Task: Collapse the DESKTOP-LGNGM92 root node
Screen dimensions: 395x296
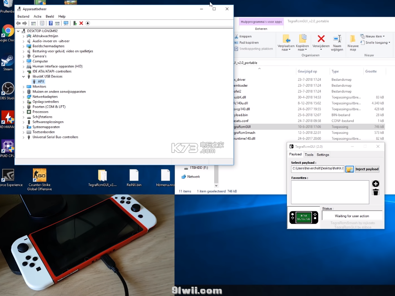Action: (x=18, y=31)
